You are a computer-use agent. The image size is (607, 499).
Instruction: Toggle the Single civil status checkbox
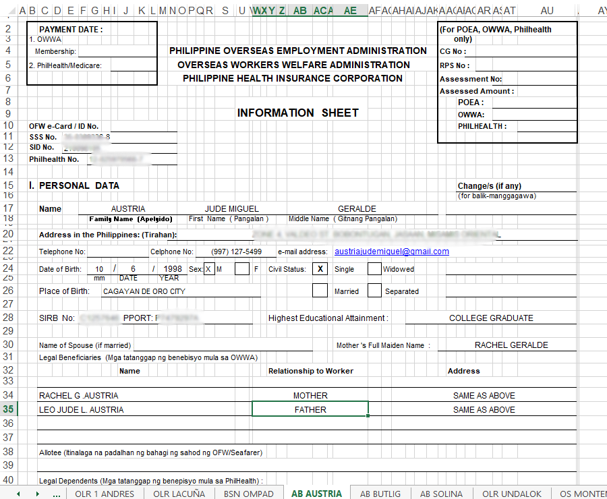click(x=320, y=269)
